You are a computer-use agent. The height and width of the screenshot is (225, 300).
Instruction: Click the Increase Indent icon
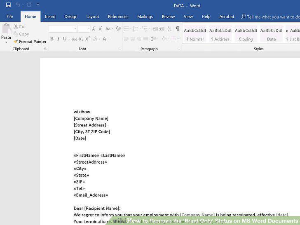pos(162,29)
